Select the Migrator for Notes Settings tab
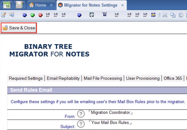The image size is (187, 130). coord(92,5)
